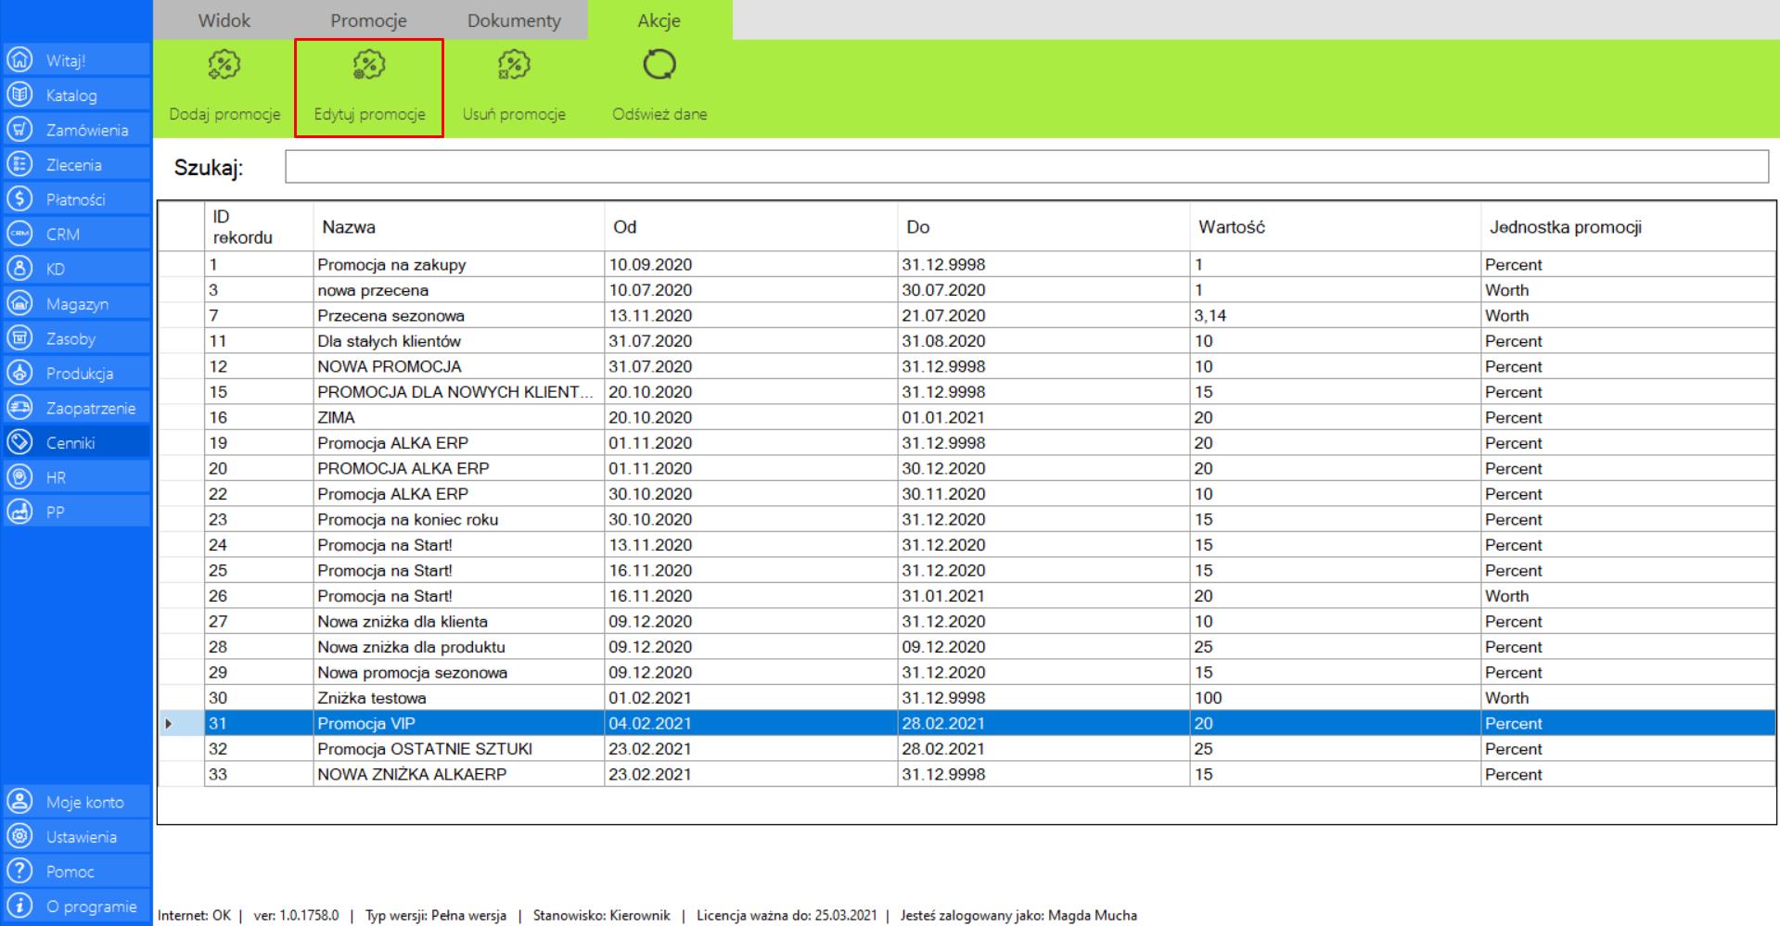Open the Ustawienia gear icon
This screenshot has height=926, width=1780.
[x=19, y=836]
